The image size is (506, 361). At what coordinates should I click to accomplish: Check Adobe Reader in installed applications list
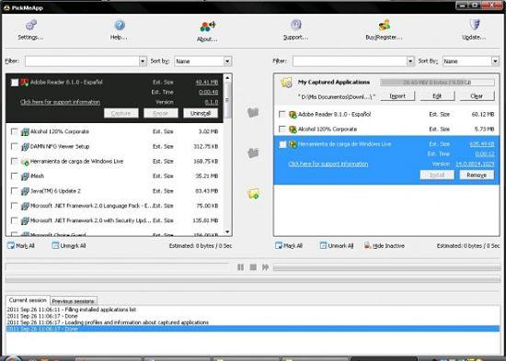pos(15,83)
